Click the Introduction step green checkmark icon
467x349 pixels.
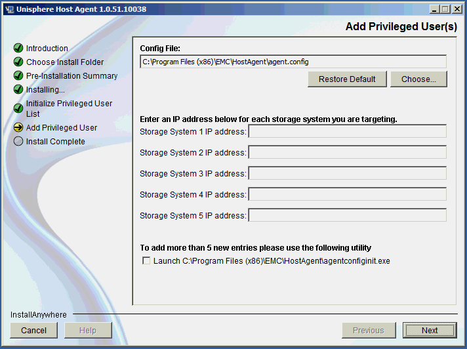click(18, 48)
